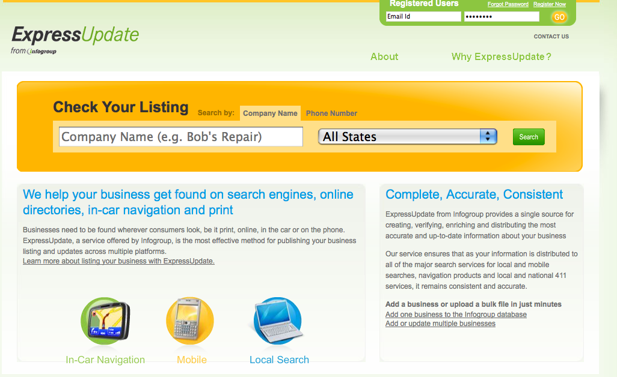This screenshot has width=617, height=377.
Task: Click Add or update multiple businesses link
Action: [440, 324]
